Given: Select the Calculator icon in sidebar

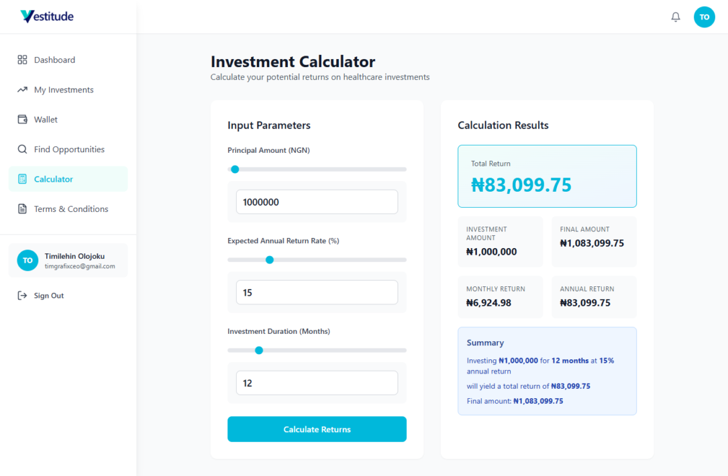Looking at the screenshot, I should 21,178.
